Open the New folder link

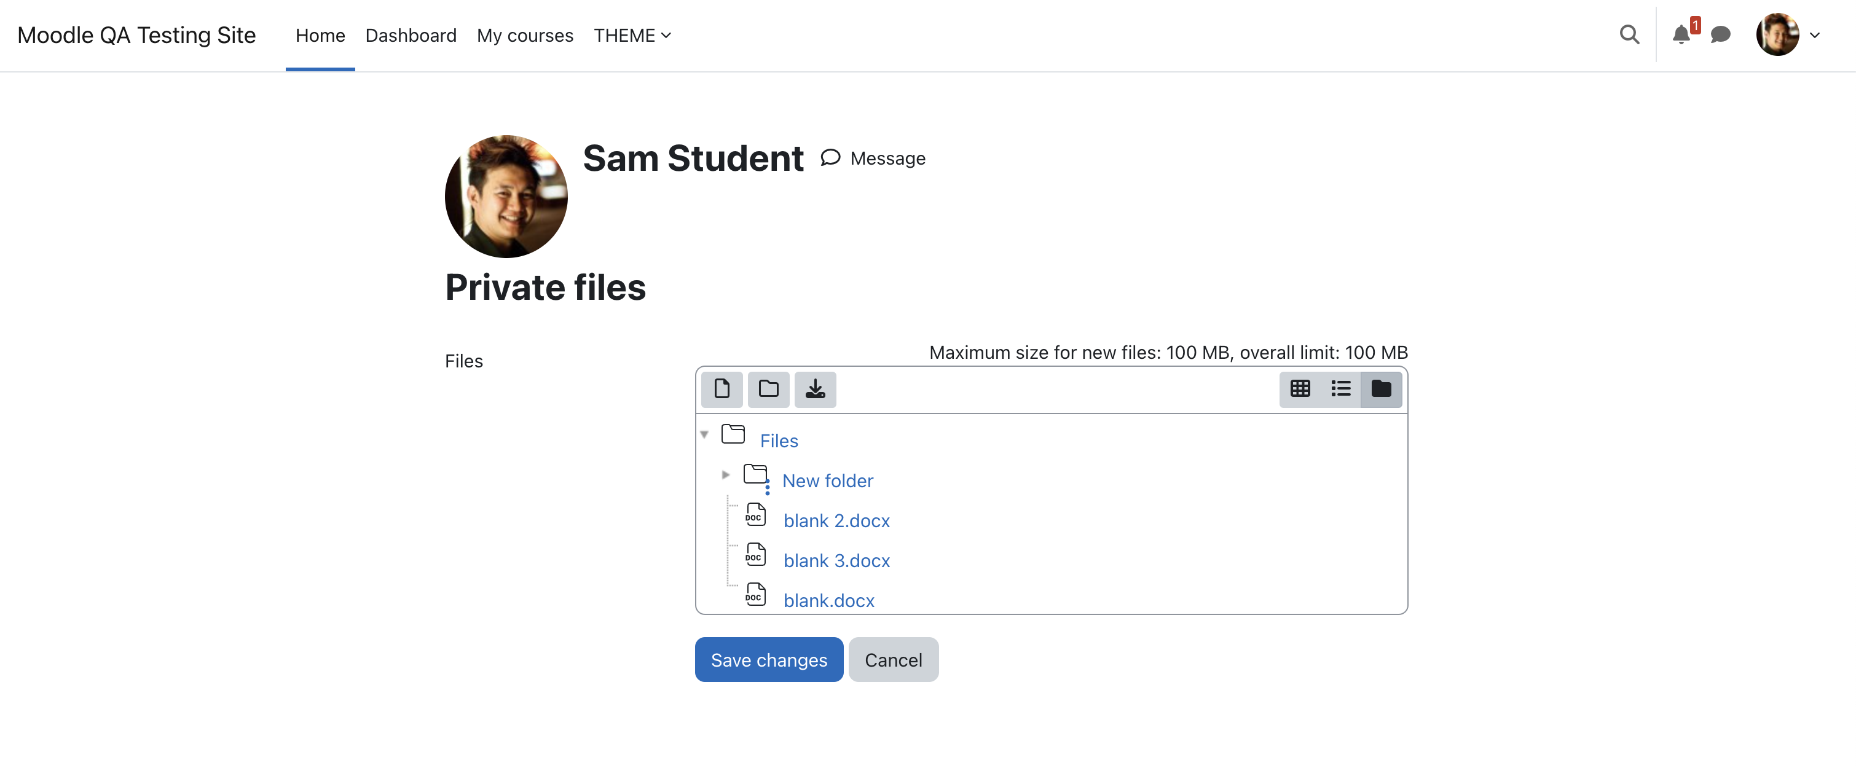[827, 480]
